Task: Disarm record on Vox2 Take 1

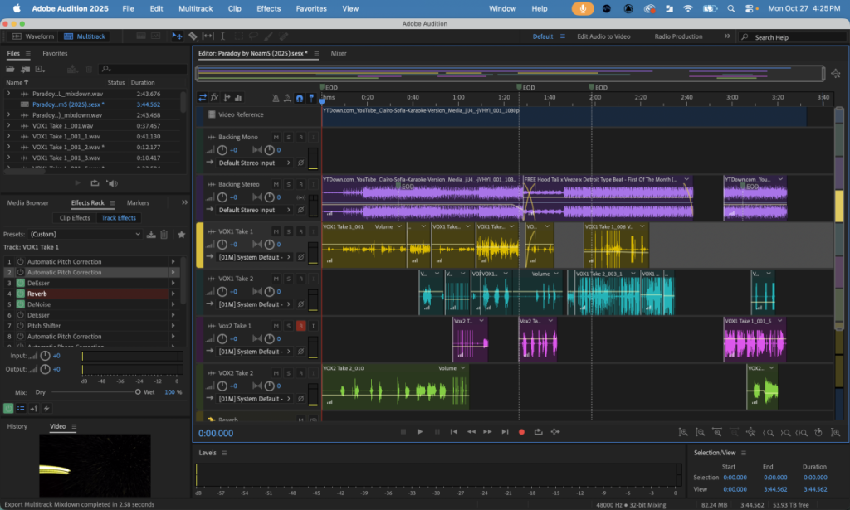Action: pyautogui.click(x=300, y=326)
